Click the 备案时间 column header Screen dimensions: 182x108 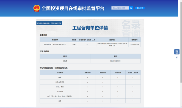pyautogui.click(x=134, y=40)
